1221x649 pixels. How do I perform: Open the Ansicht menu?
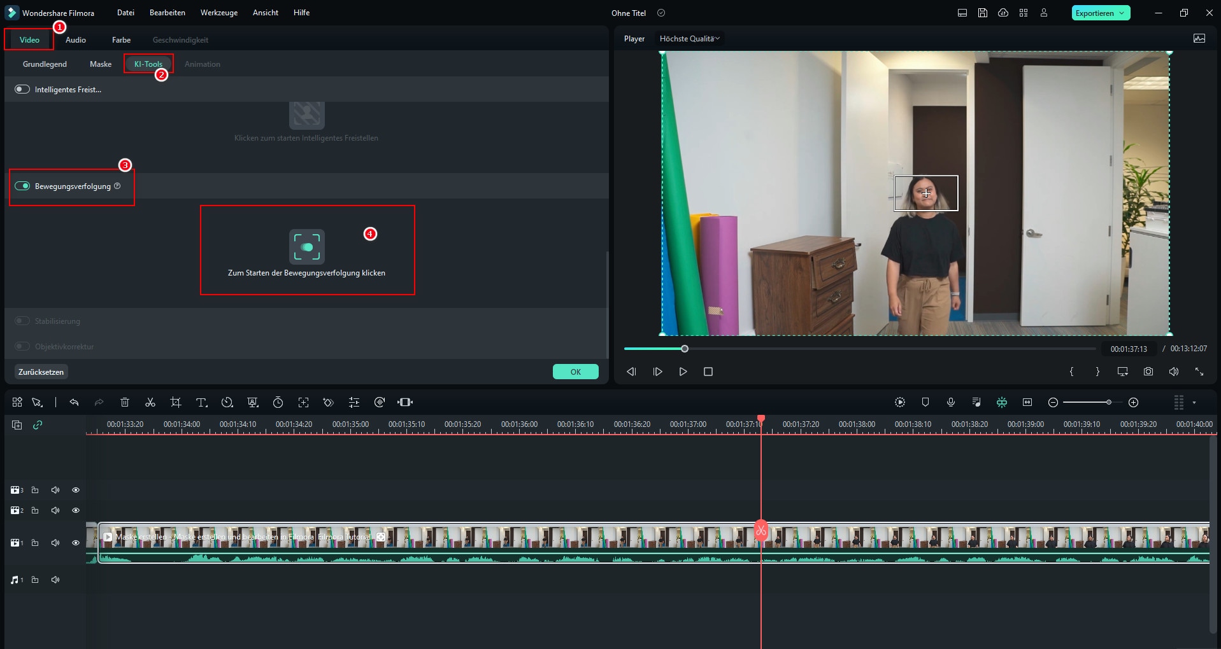(266, 13)
